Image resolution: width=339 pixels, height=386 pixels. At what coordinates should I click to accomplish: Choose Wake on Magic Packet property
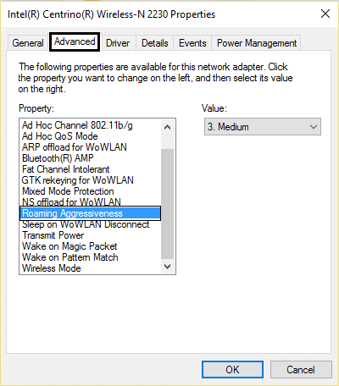pos(69,246)
